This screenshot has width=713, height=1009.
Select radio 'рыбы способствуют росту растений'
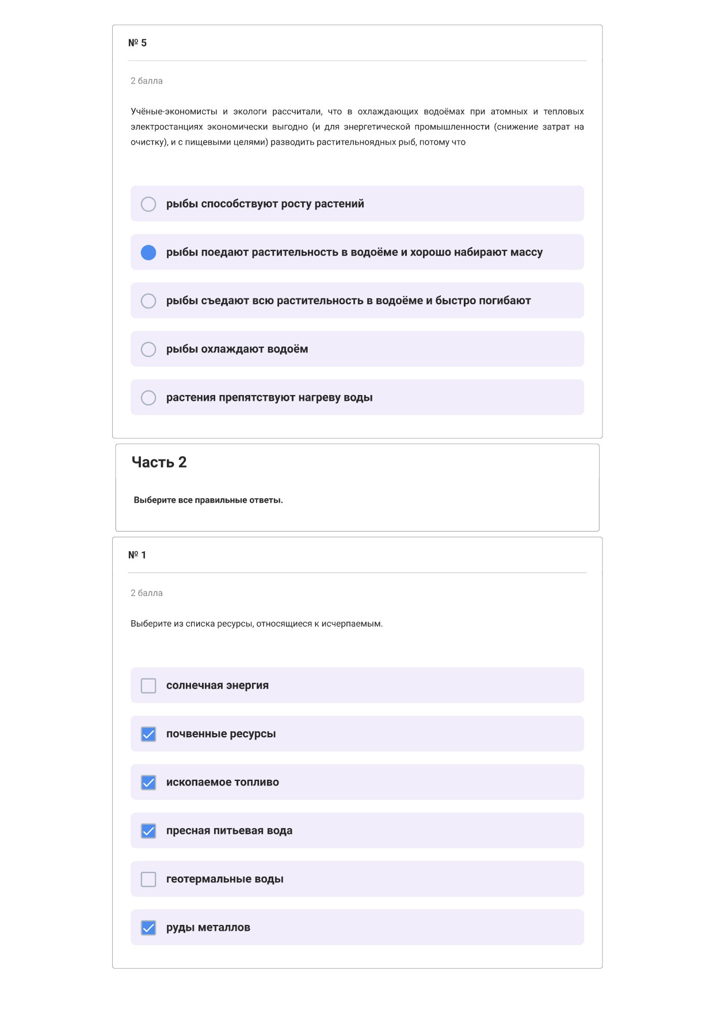(148, 204)
